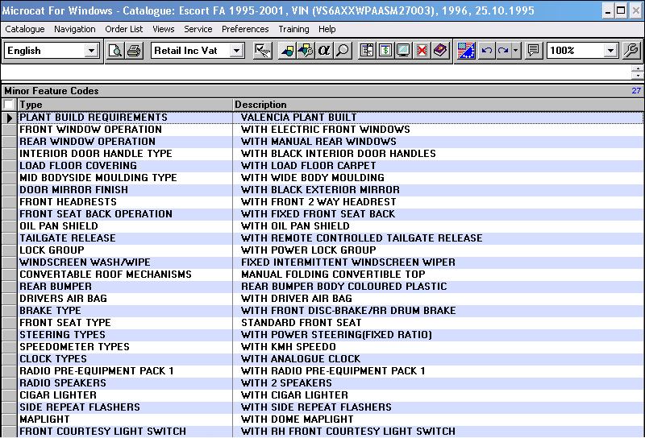Click the Description column header
The image size is (645, 438).
260,105
